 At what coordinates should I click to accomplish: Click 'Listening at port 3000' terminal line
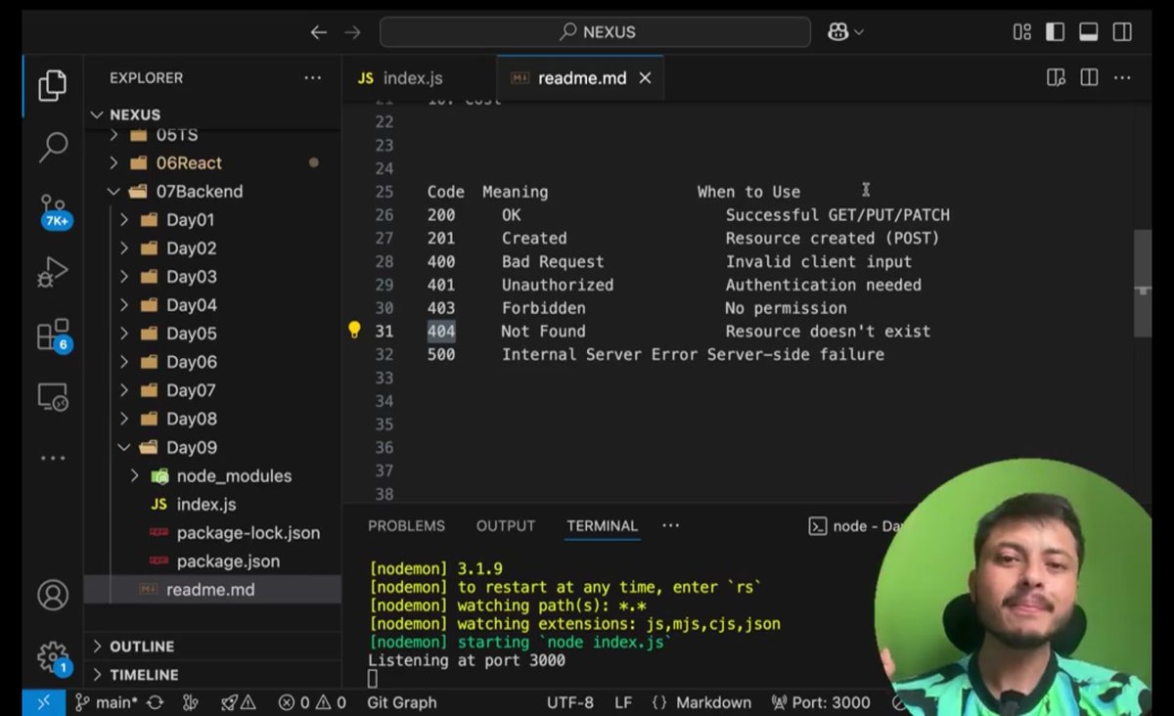click(467, 661)
